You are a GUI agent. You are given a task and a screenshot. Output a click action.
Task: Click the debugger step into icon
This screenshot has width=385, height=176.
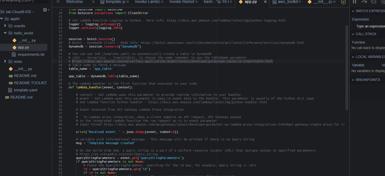coord(374,2)
